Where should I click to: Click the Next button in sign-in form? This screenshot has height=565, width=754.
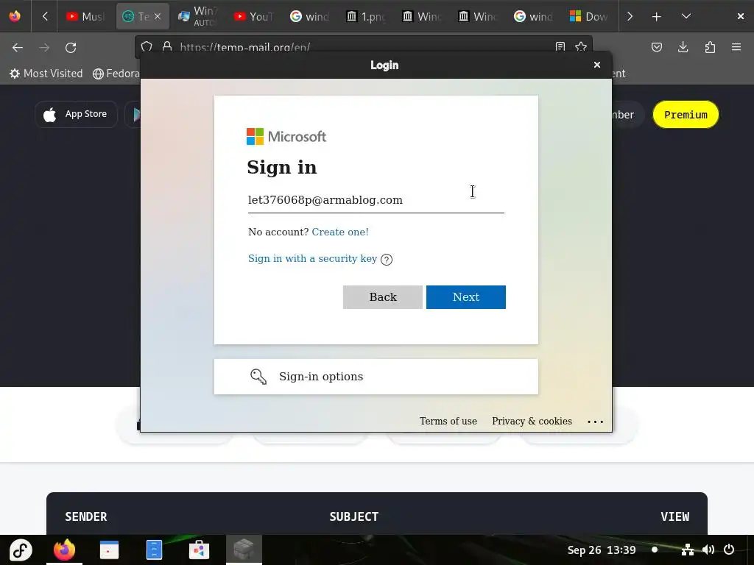click(x=465, y=297)
